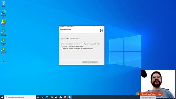Open the Mail app from the taskbar

click(x=61, y=97)
